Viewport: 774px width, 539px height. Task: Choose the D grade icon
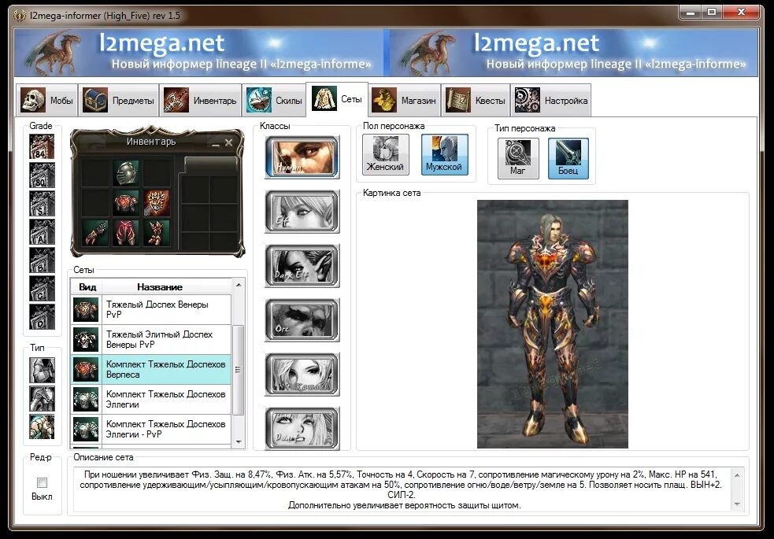point(42,316)
